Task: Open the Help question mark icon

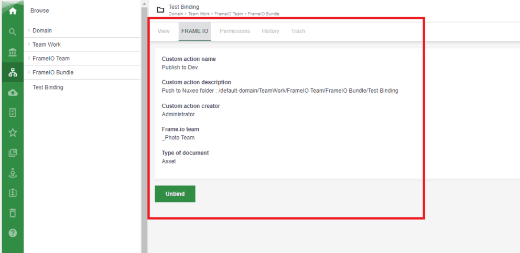Action: 13,233
